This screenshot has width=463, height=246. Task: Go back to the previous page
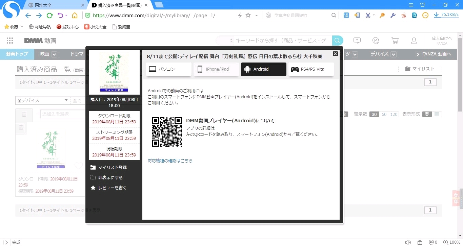click(28, 16)
